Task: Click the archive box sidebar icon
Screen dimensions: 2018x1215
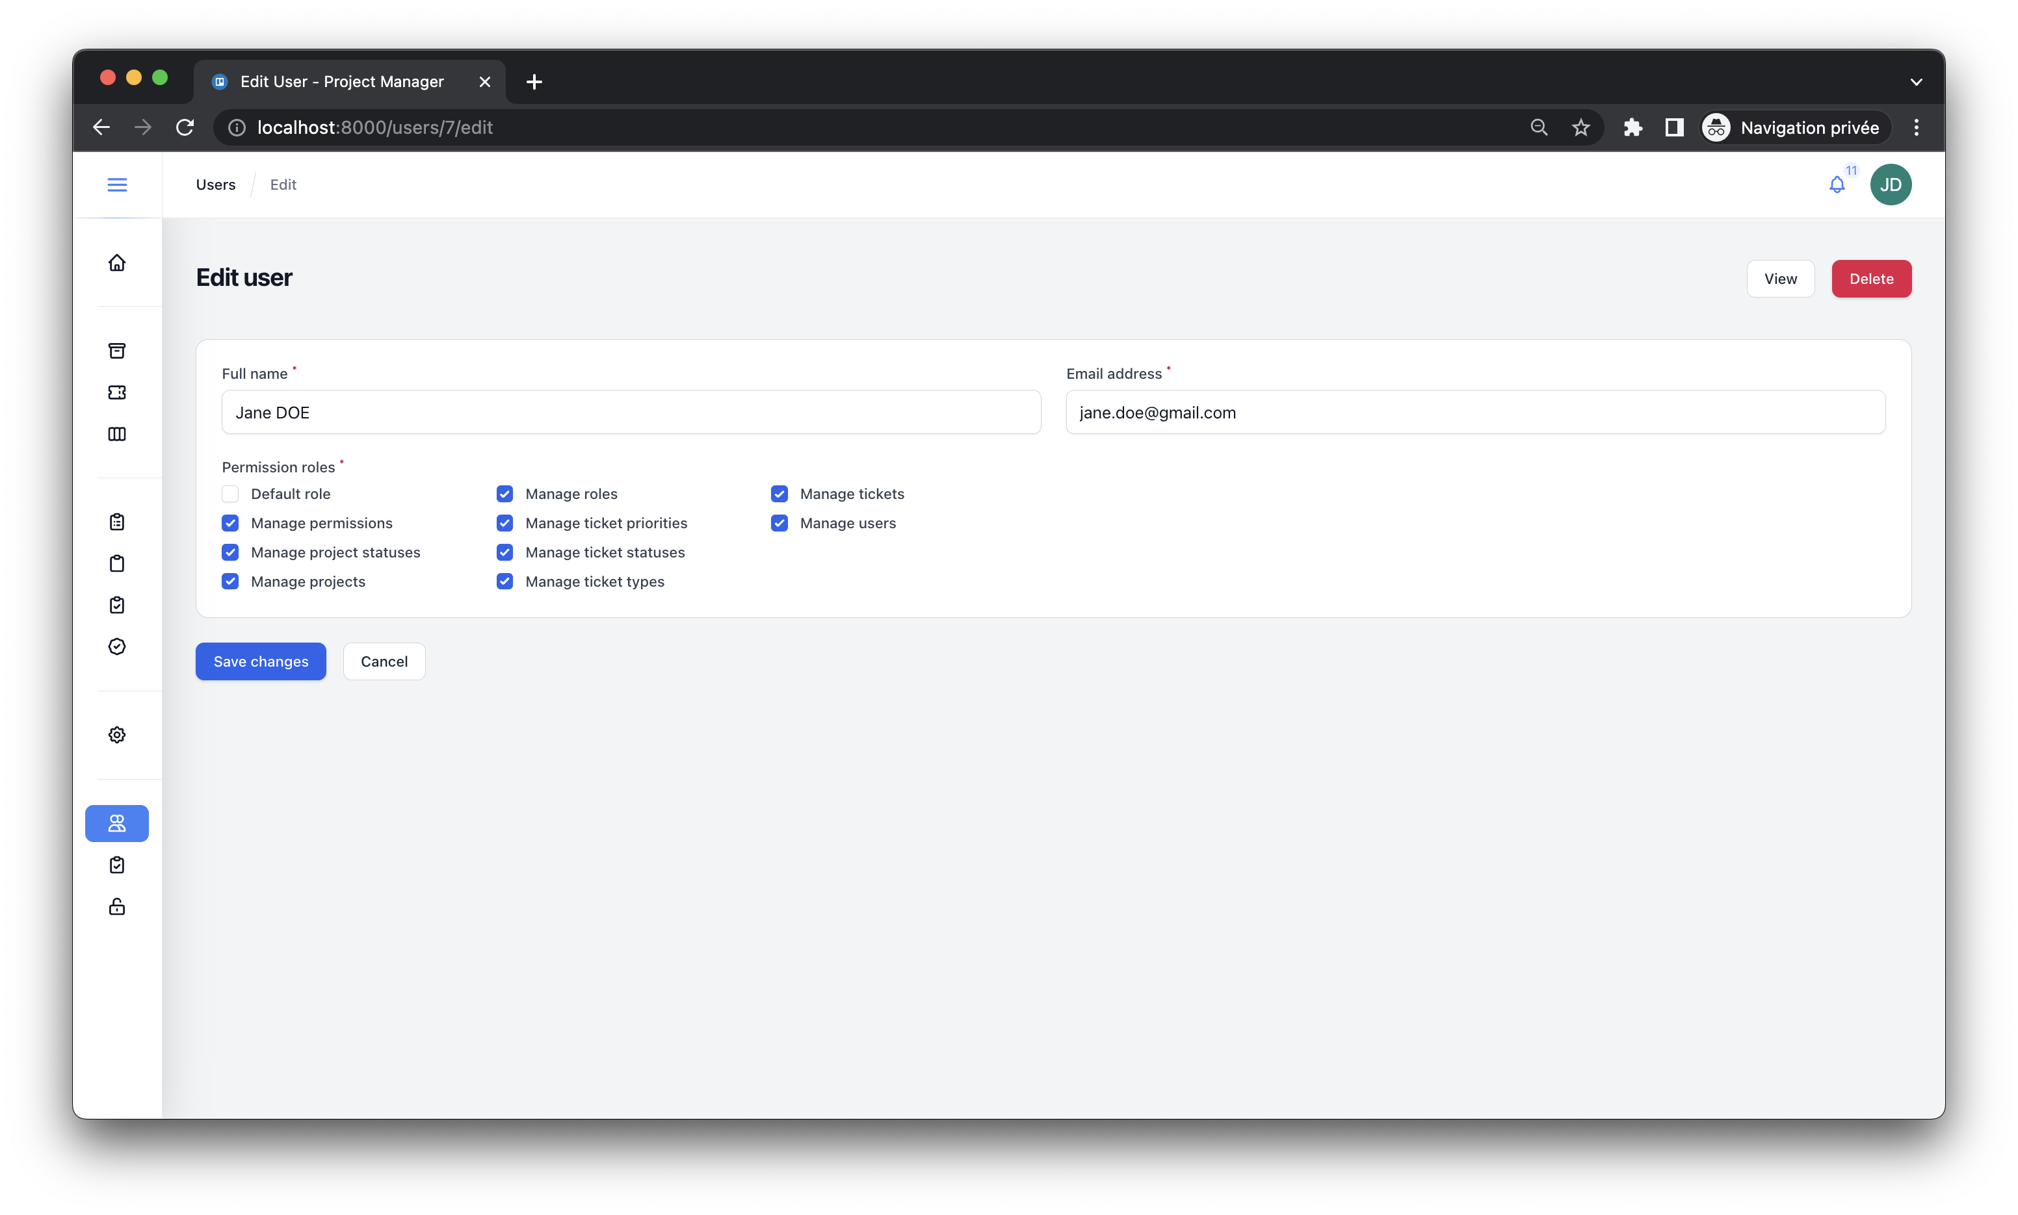Action: (x=117, y=350)
